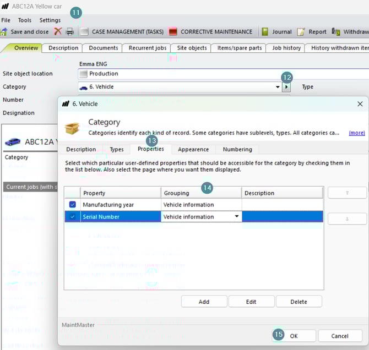Image resolution: width=369 pixels, height=350 pixels.
Task: Click the arrow button beside Category field
Action: tap(286, 87)
